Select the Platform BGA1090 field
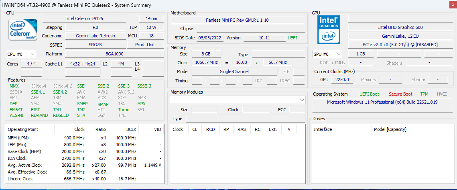This screenshot has width=457, height=190. click(x=114, y=54)
